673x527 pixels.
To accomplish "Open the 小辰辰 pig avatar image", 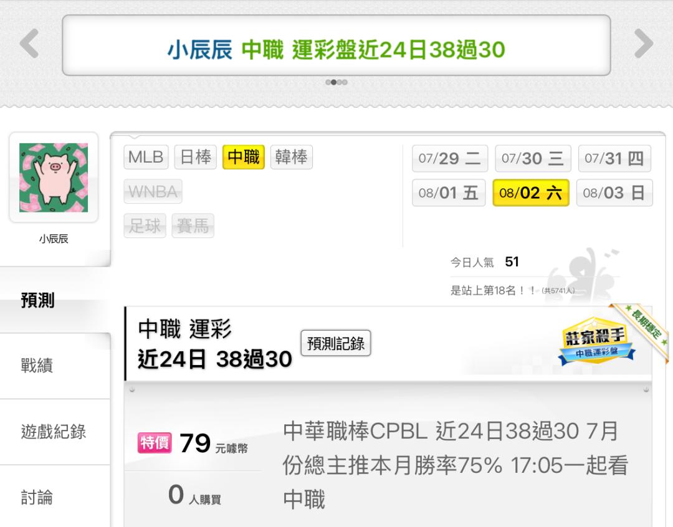I will click(x=54, y=178).
